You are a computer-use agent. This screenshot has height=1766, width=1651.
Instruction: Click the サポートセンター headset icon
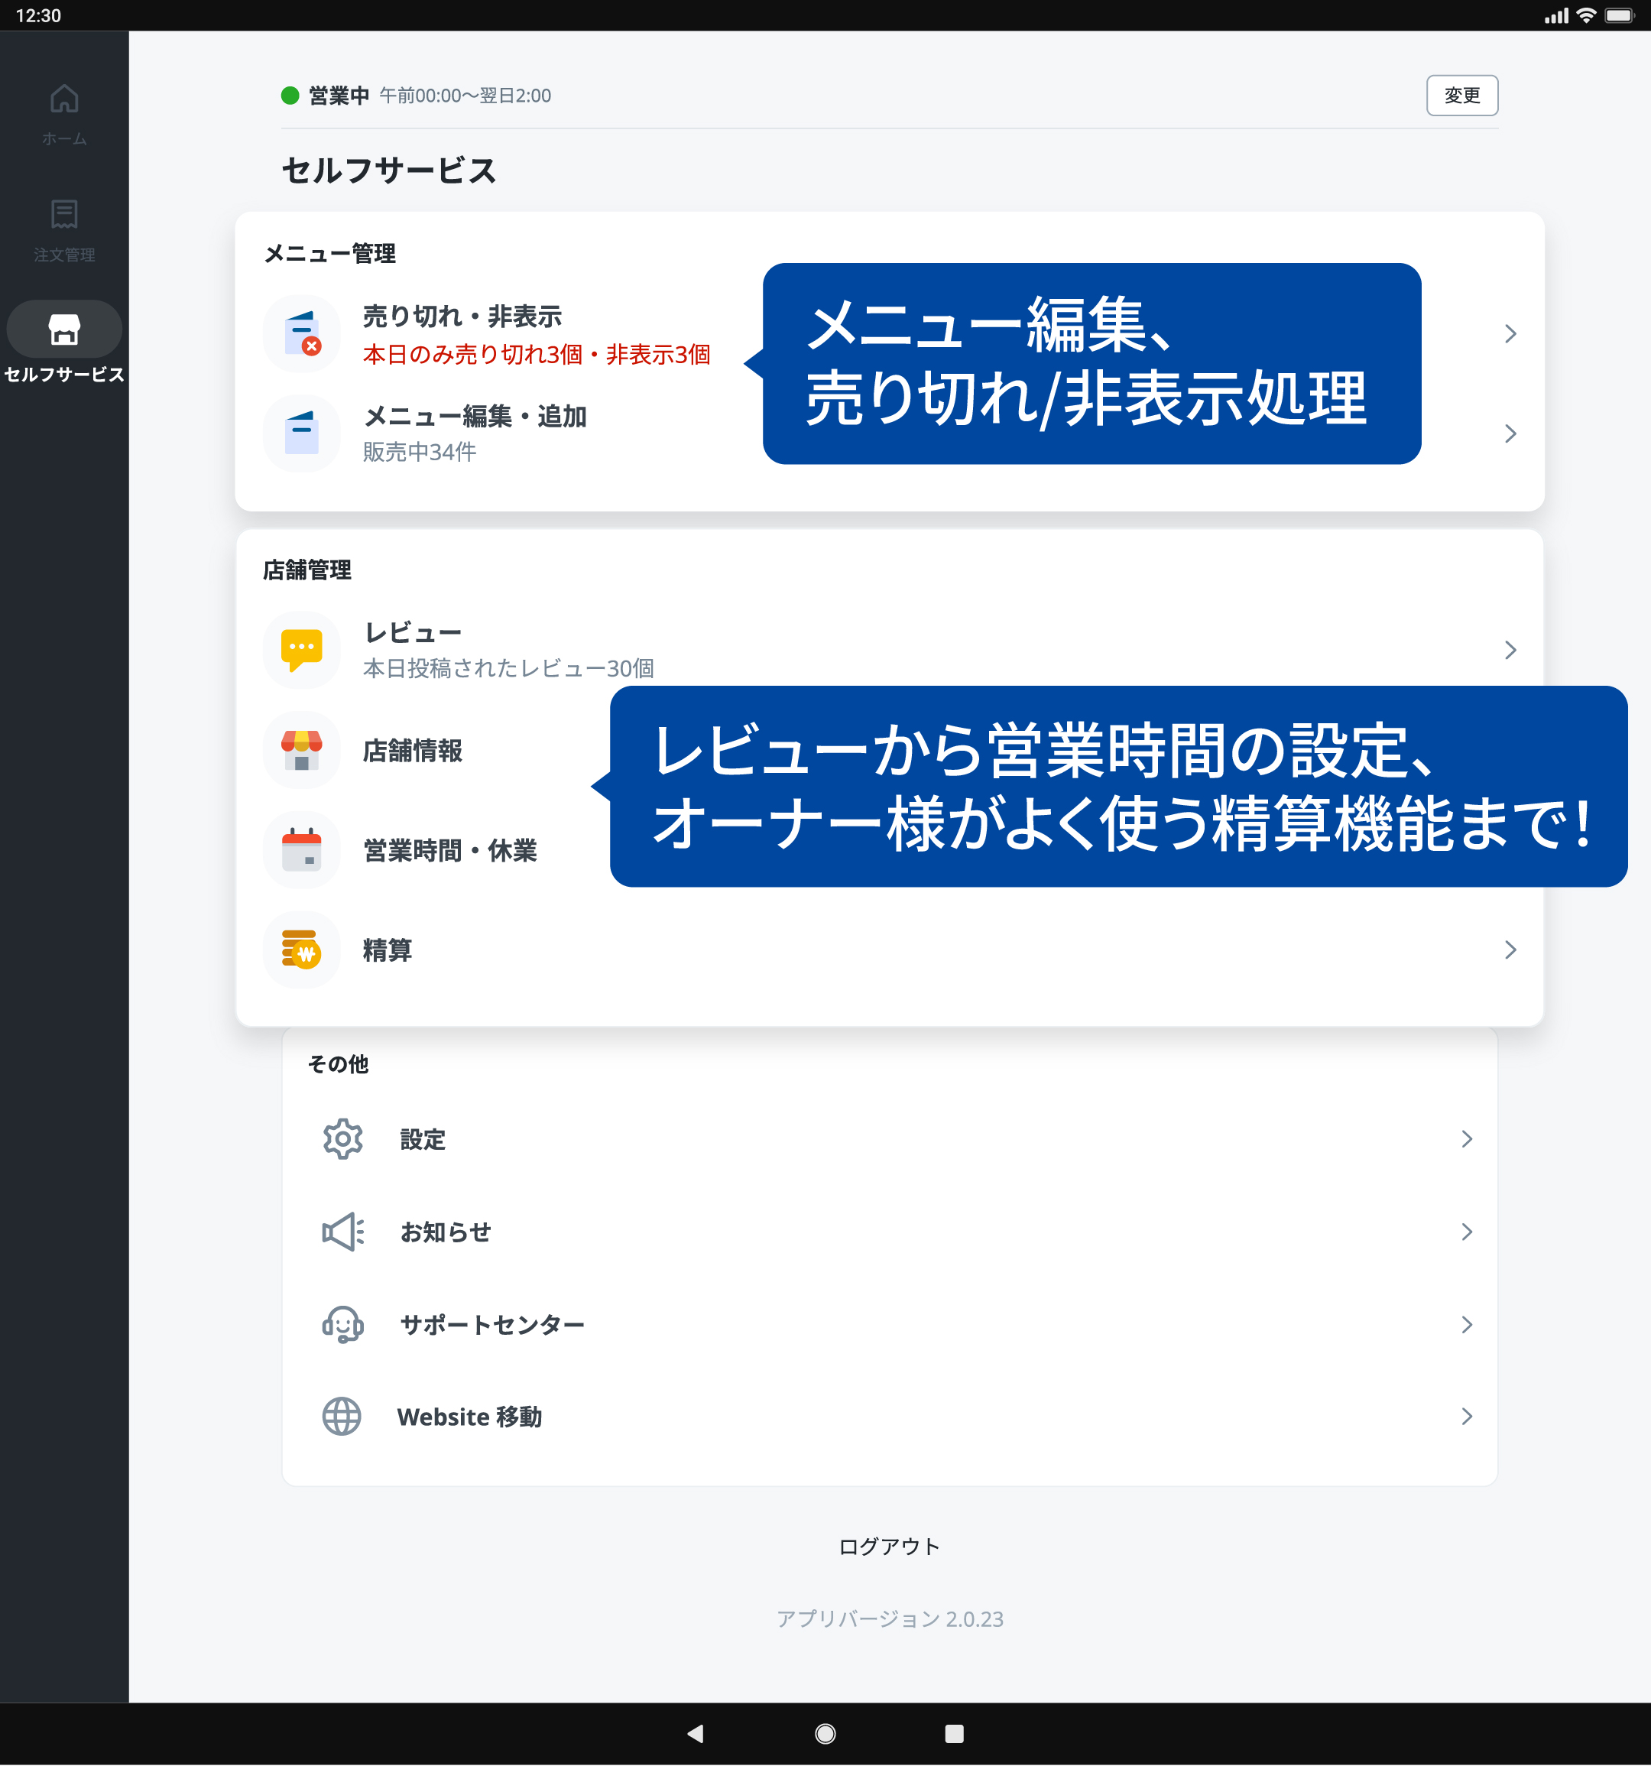click(x=342, y=1324)
